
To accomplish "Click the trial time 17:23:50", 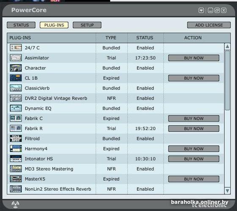I will click(x=145, y=58).
